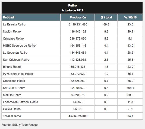The image size is (145, 129).
Task: Select the Nación Retiro row name
Action: (x=12, y=31)
